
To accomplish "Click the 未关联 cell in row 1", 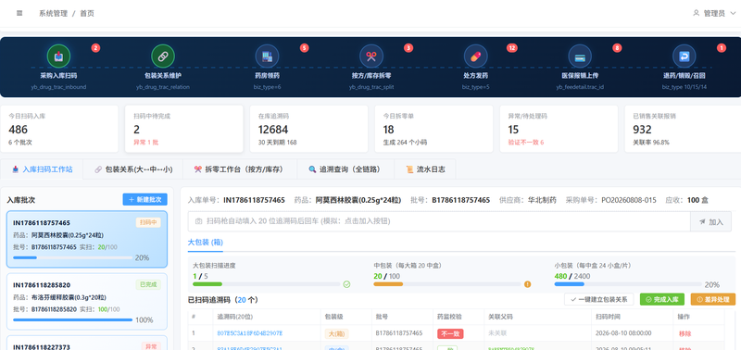I will (x=498, y=333).
